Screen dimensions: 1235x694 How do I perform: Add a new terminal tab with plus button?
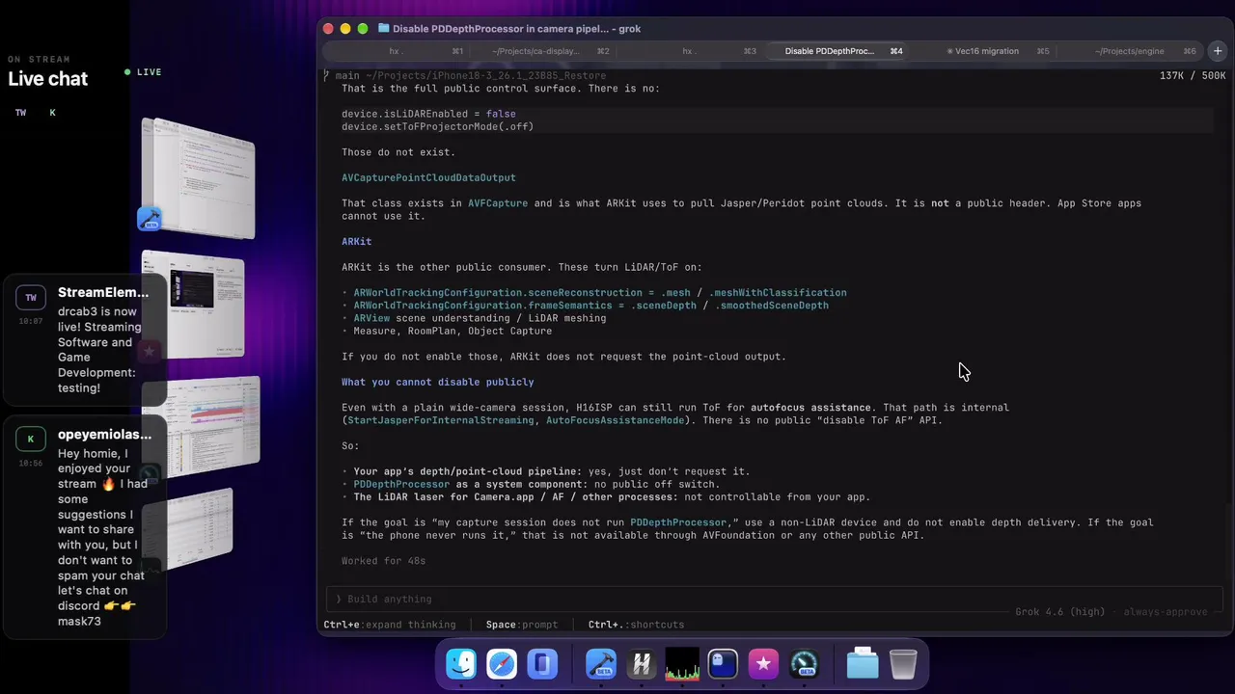coord(1218,51)
